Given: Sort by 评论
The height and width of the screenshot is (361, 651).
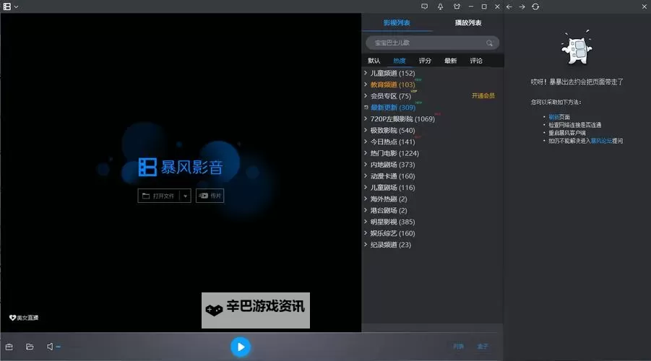Looking at the screenshot, I should [476, 61].
